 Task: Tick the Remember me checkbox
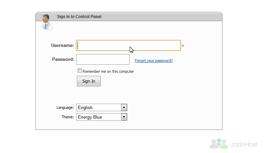click(x=80, y=70)
